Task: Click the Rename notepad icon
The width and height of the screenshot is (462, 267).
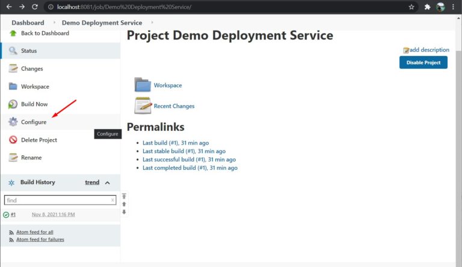Action: pos(13,158)
